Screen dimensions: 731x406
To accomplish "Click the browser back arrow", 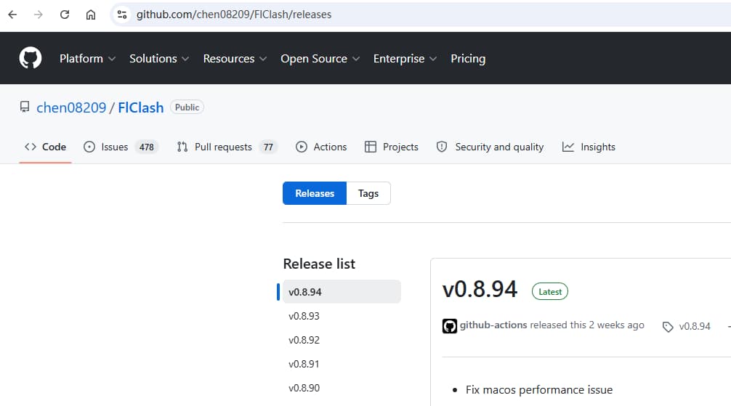I will pos(12,15).
